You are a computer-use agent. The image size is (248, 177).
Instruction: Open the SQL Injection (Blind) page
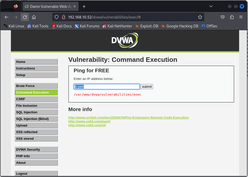click(36, 119)
